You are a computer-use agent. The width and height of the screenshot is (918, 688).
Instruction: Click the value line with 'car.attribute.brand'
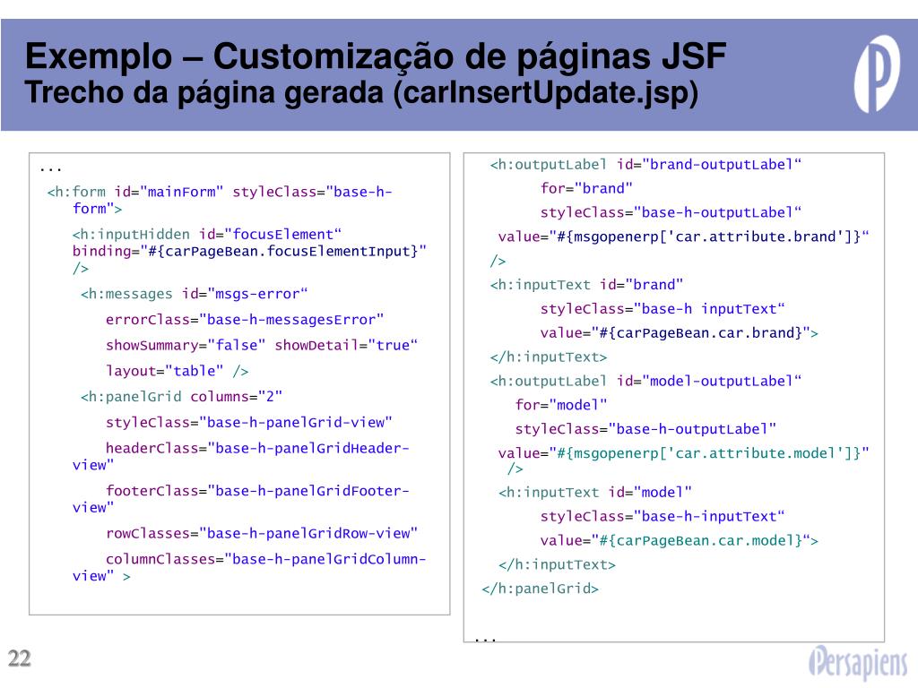684,236
